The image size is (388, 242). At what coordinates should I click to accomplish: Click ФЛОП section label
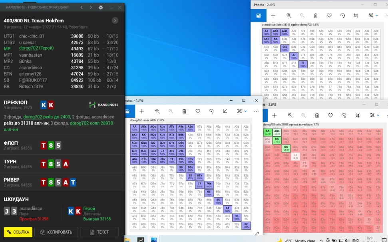click(11, 143)
